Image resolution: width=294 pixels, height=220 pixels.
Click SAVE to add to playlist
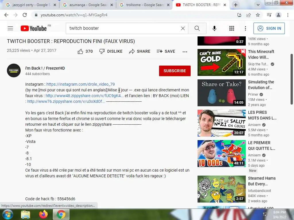pos(166,51)
